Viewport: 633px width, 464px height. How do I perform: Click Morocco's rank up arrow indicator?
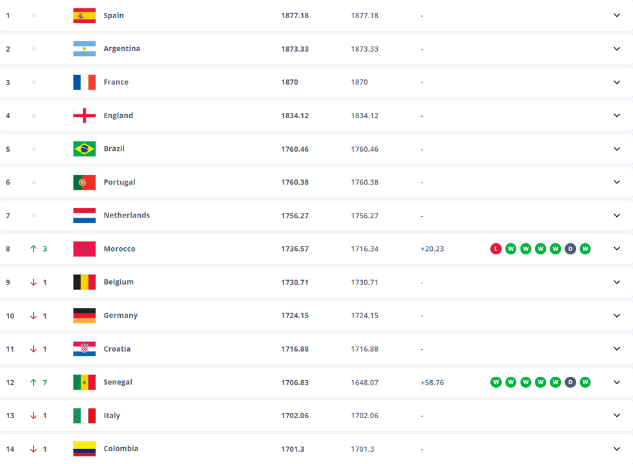[34, 249]
